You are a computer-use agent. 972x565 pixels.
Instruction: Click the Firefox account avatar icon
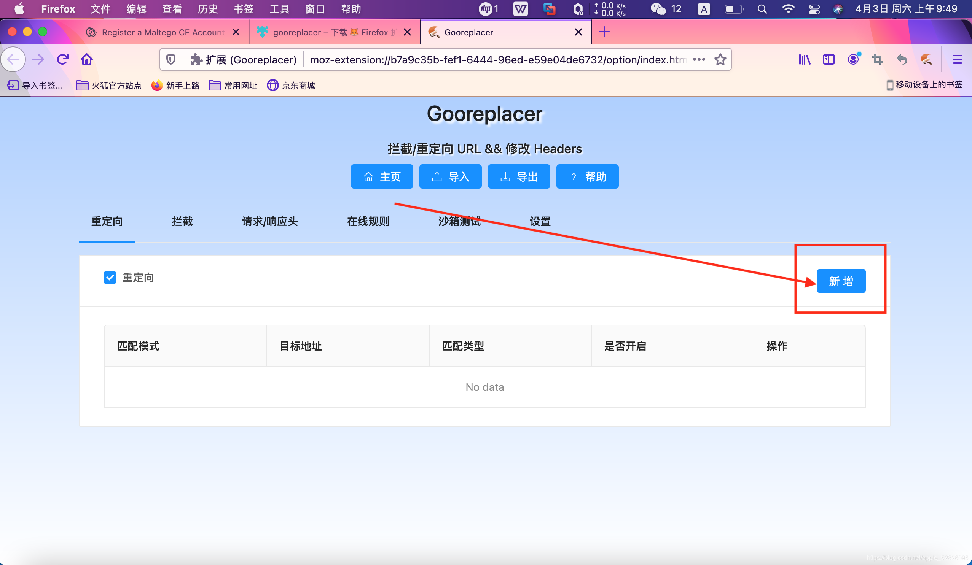tap(853, 59)
